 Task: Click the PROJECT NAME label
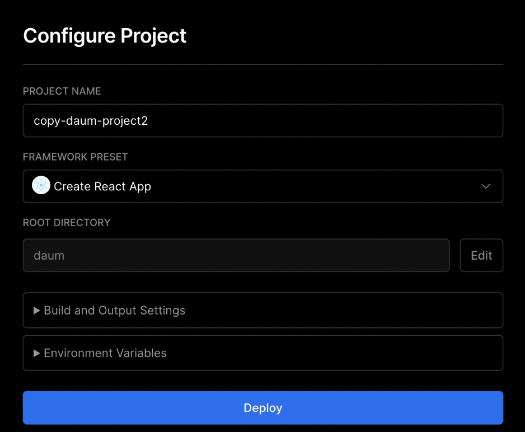(x=62, y=91)
